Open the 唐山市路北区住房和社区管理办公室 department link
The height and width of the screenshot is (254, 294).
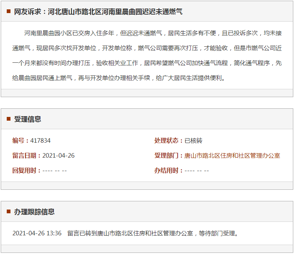(x=232, y=155)
